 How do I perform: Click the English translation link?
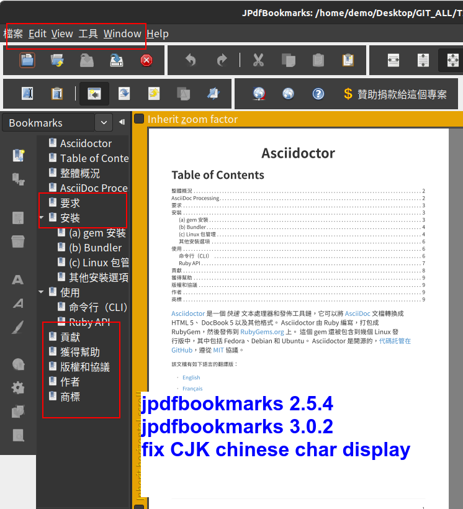[191, 377]
